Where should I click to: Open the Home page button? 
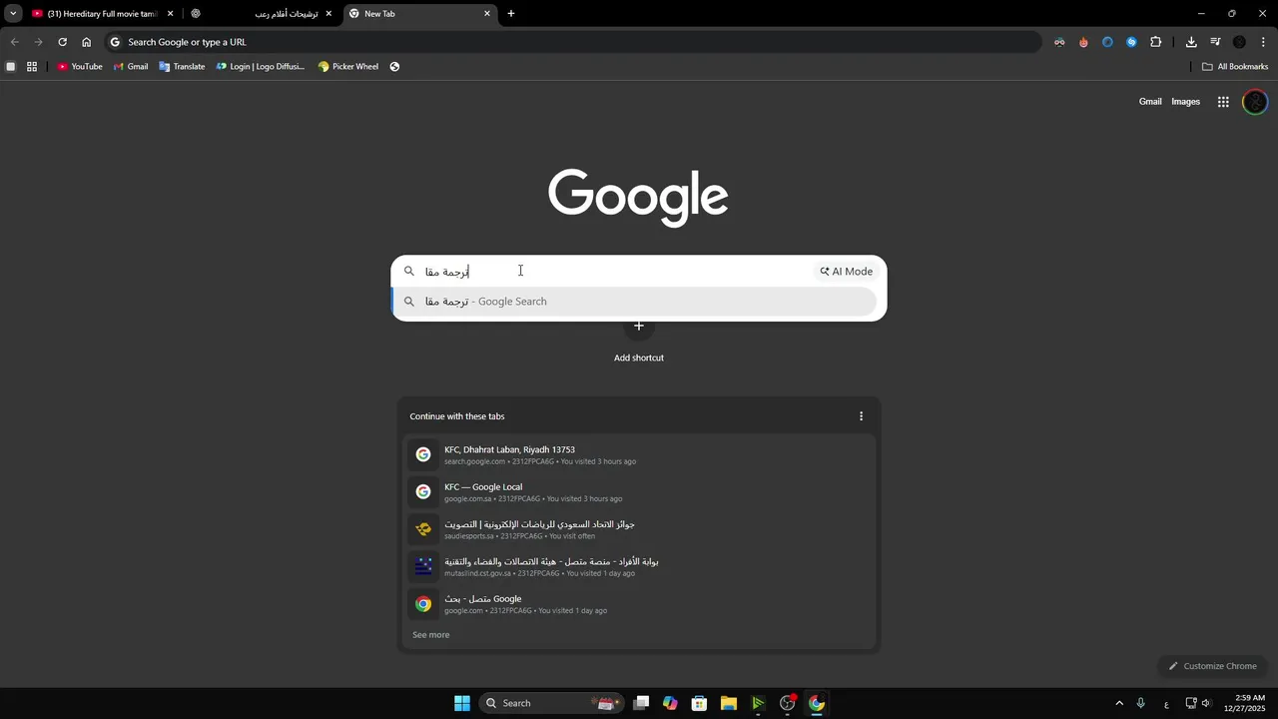pos(86,42)
